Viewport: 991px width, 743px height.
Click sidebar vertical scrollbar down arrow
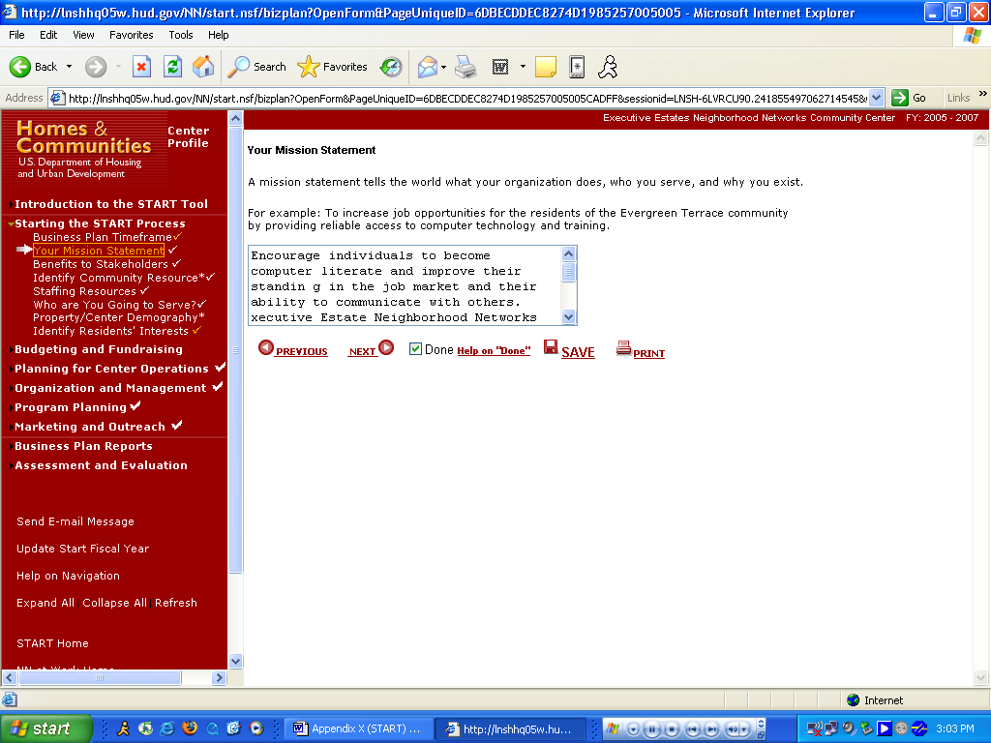(x=235, y=662)
